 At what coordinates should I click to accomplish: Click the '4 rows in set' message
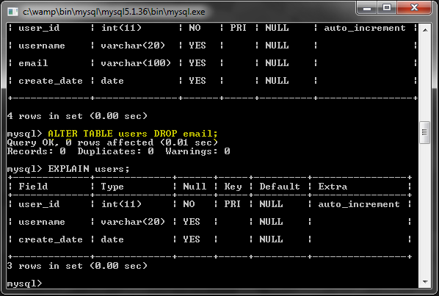(77, 116)
